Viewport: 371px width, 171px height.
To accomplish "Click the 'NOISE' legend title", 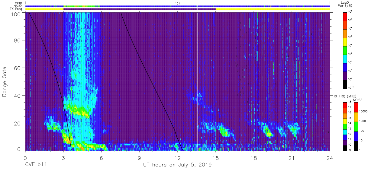I will [358, 100].
